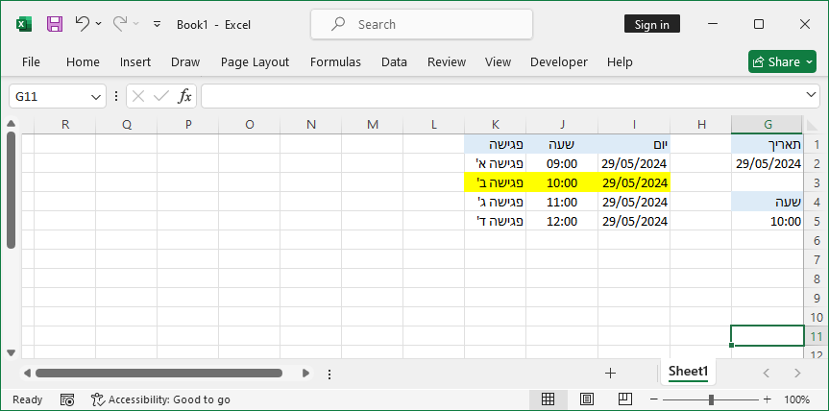Click the Save icon in title bar
Viewport: 829px width, 411px height.
tap(55, 24)
